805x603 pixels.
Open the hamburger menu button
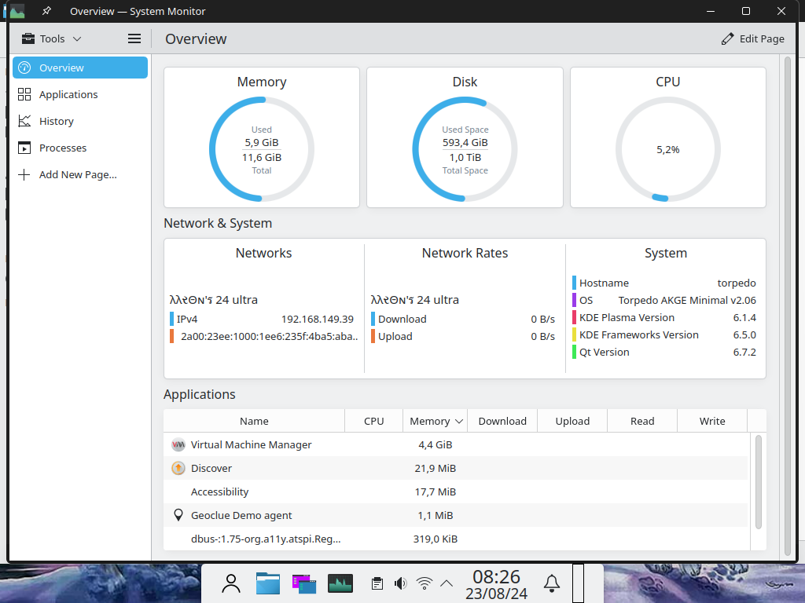(134, 39)
